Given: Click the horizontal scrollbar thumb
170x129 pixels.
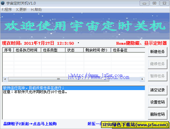Looking at the screenshot, I should point(59,79).
